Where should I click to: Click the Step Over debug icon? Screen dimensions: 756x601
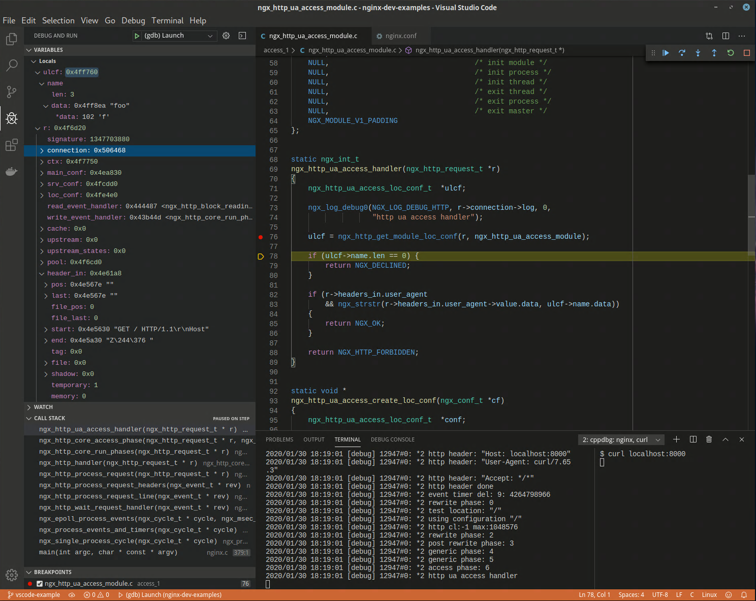(x=682, y=53)
